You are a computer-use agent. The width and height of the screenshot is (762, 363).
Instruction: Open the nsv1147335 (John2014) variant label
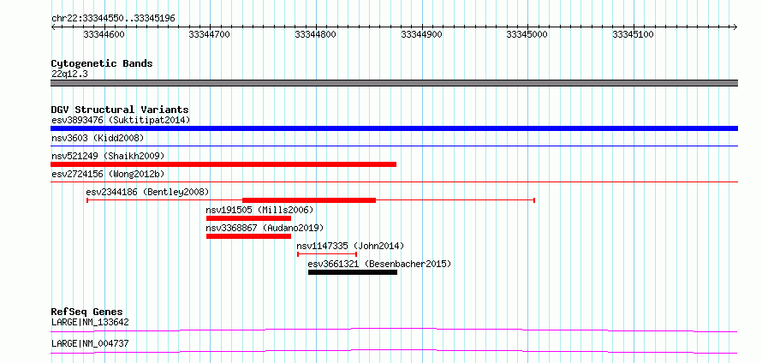[350, 246]
